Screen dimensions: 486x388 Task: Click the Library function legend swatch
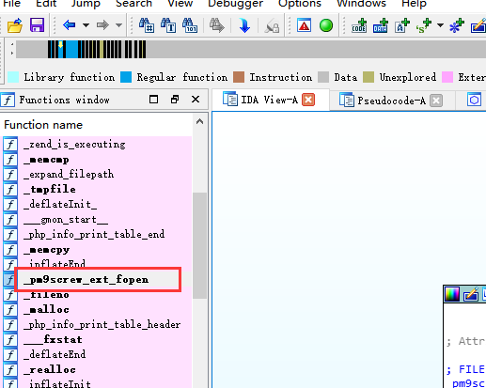pos(13,77)
